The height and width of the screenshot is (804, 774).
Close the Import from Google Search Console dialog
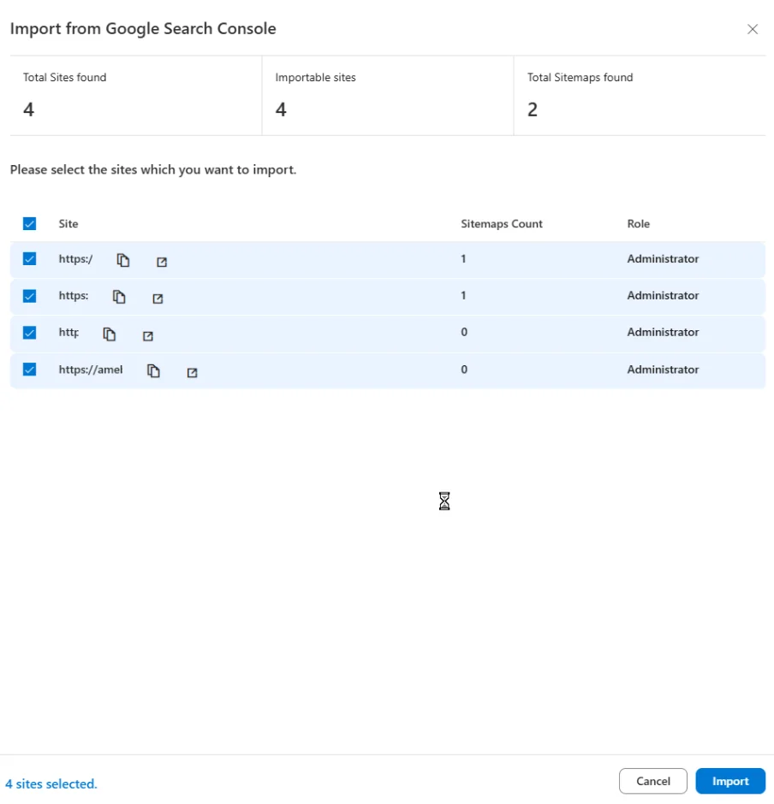(x=753, y=29)
